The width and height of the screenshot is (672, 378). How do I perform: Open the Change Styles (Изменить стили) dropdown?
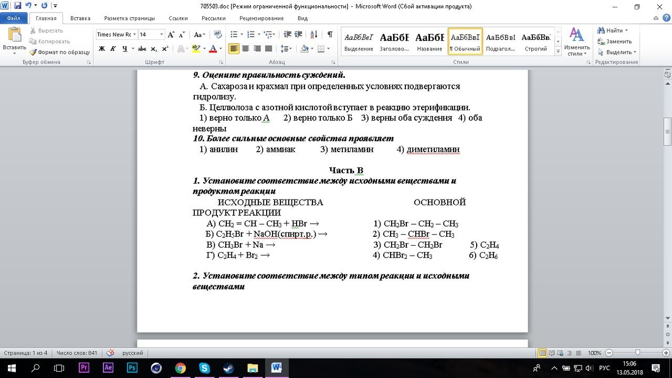577,41
